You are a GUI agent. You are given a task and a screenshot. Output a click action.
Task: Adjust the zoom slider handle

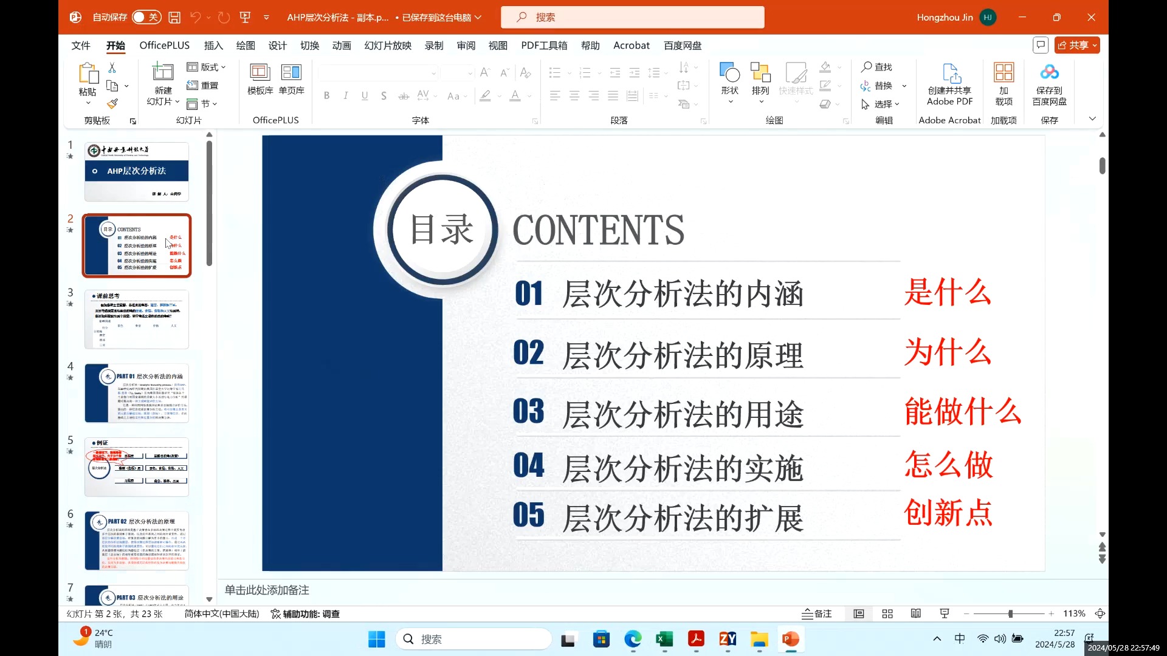click(x=1010, y=613)
